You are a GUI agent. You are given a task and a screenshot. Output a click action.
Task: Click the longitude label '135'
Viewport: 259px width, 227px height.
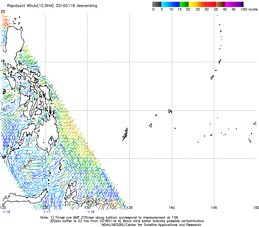129,207
